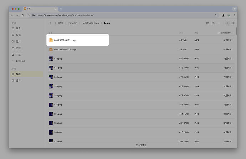This screenshot has height=159, width=246.
Task: Bookmark page with the star icon
Action: 216,15
